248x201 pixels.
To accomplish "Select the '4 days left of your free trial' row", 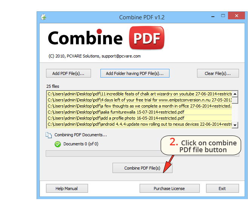I will click(140, 100).
